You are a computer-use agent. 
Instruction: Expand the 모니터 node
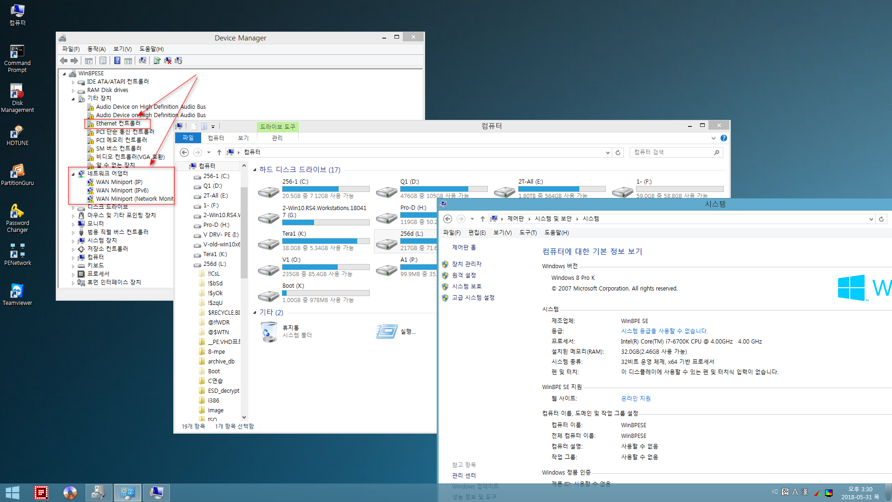[73, 224]
